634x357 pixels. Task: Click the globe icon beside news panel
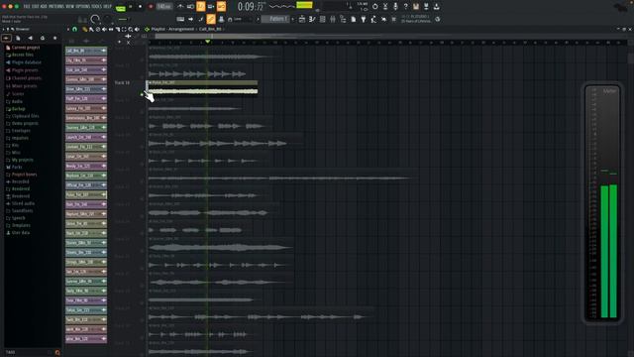point(438,19)
